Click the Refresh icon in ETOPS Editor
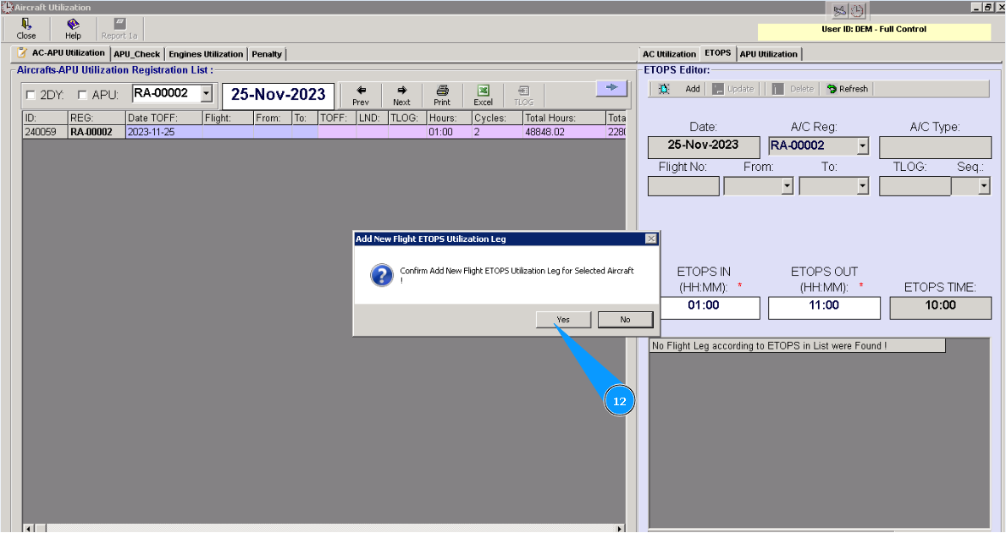Screen dimensions: 1006x533 (832, 89)
